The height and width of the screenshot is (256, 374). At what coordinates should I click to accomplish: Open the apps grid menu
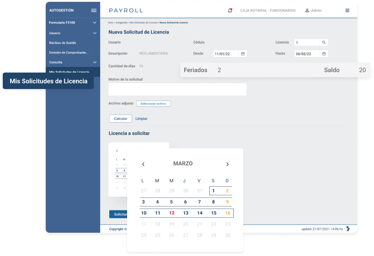[x=347, y=10]
